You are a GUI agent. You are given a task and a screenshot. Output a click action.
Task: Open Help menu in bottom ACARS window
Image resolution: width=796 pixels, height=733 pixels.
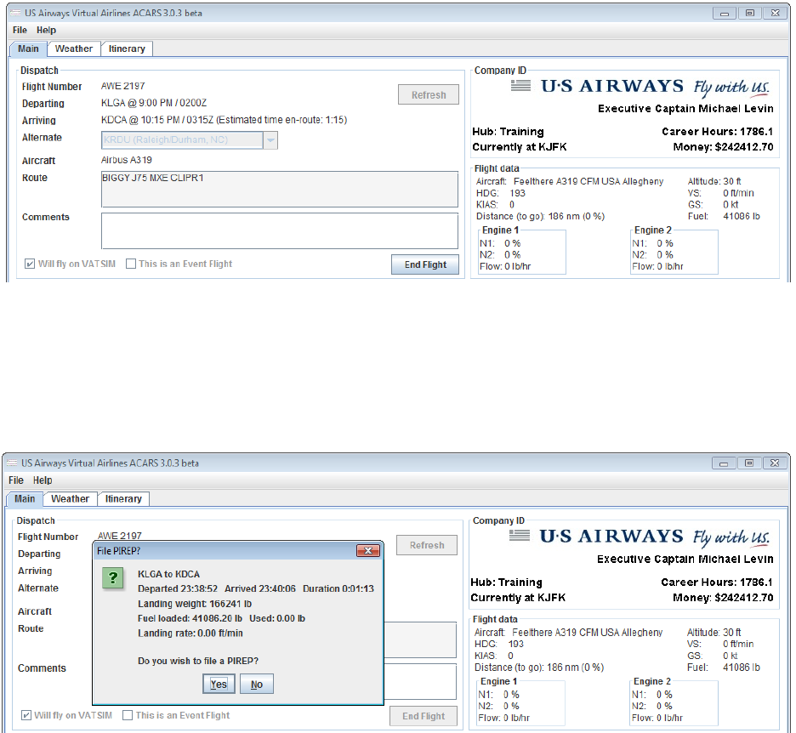[43, 480]
